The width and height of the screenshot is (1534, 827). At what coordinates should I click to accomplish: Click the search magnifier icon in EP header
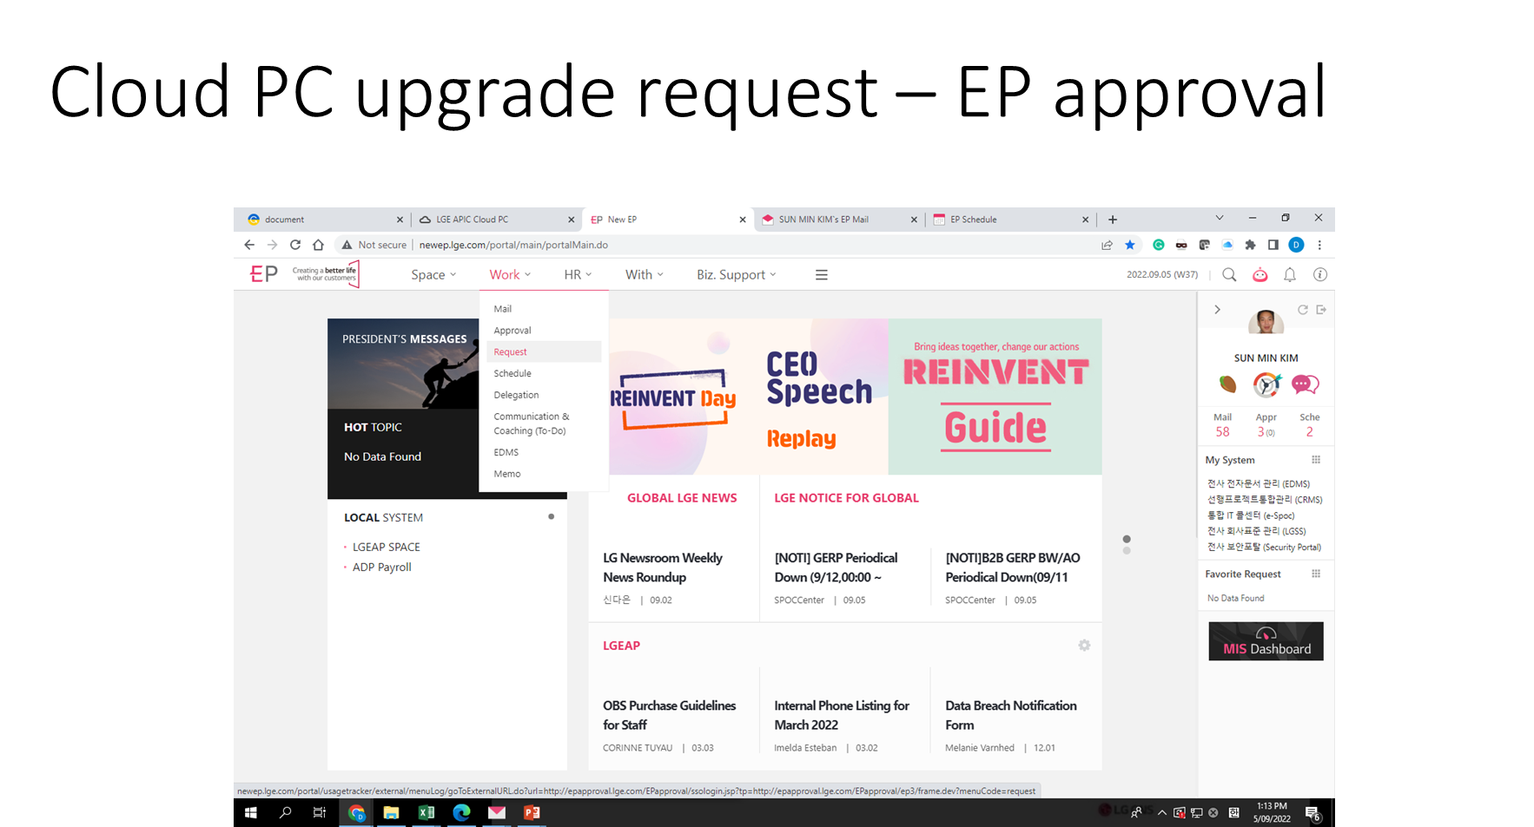[x=1229, y=275]
